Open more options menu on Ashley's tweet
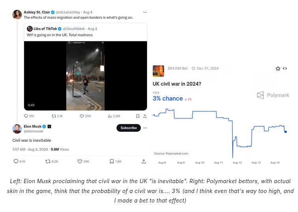The width and height of the screenshot is (298, 212). (145, 12)
